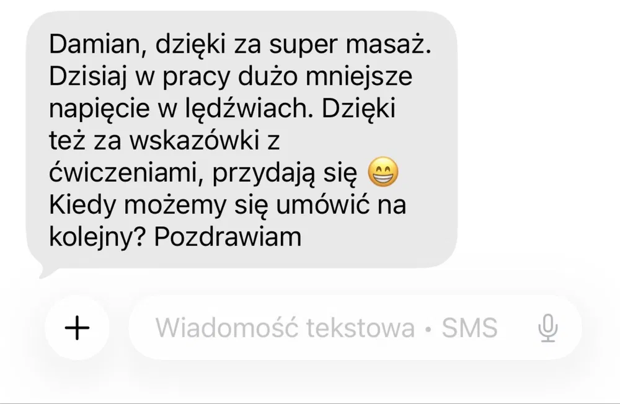Click the word napięcie in third line
Image resolution: width=620 pixels, height=404 pixels.
99,108
